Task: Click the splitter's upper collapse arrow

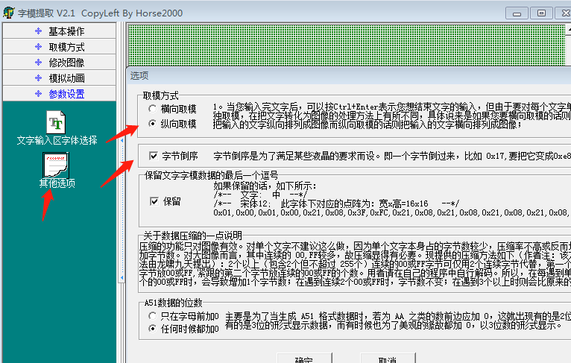Action: coord(122,140)
